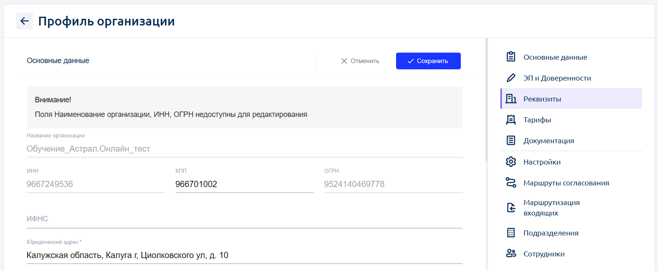Click the Сотрудники people icon
The height and width of the screenshot is (271, 658).
tap(511, 253)
